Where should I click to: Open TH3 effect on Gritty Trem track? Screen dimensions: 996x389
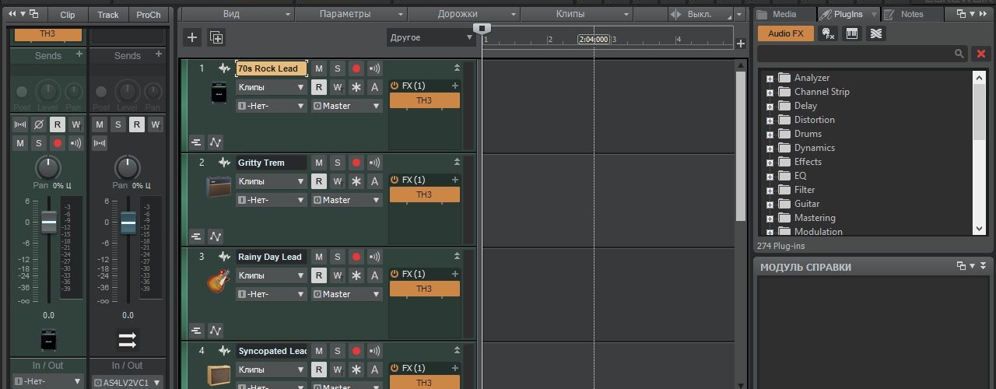[424, 194]
